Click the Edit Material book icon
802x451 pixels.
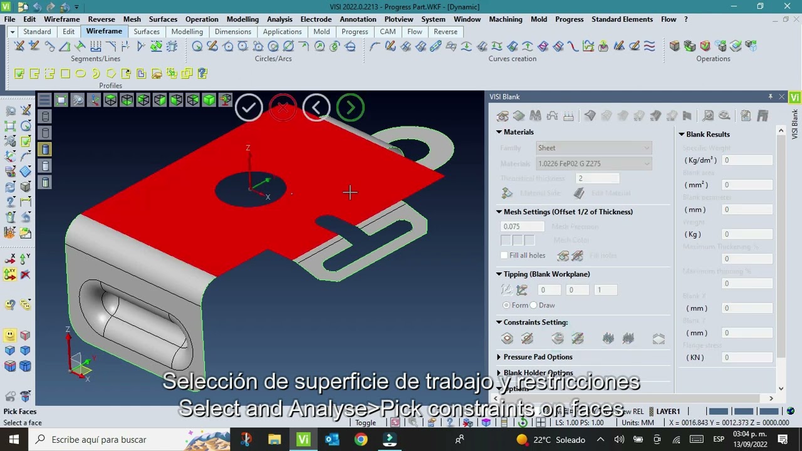coord(579,193)
